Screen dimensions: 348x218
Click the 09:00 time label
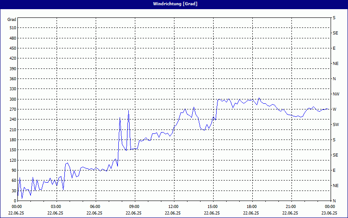click(x=135, y=206)
